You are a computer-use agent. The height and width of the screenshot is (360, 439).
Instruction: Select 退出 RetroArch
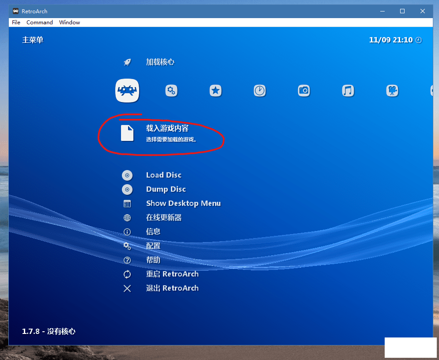[x=172, y=288]
